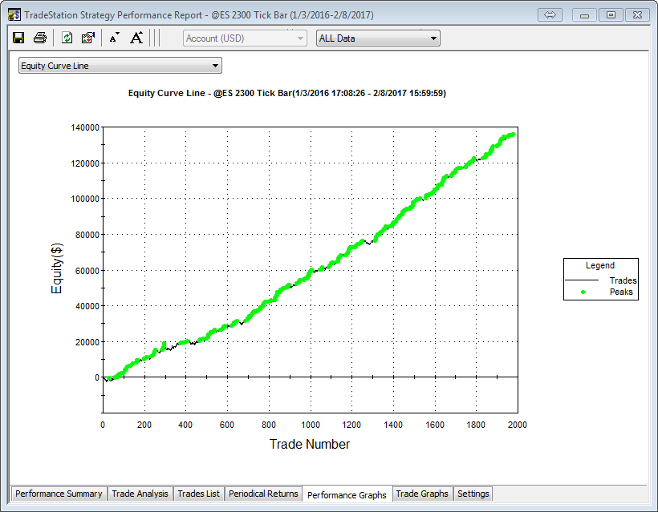
Task: Click the Print report icon
Action: point(39,38)
